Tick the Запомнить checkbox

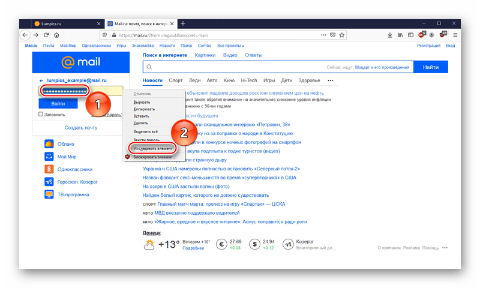[x=41, y=114]
